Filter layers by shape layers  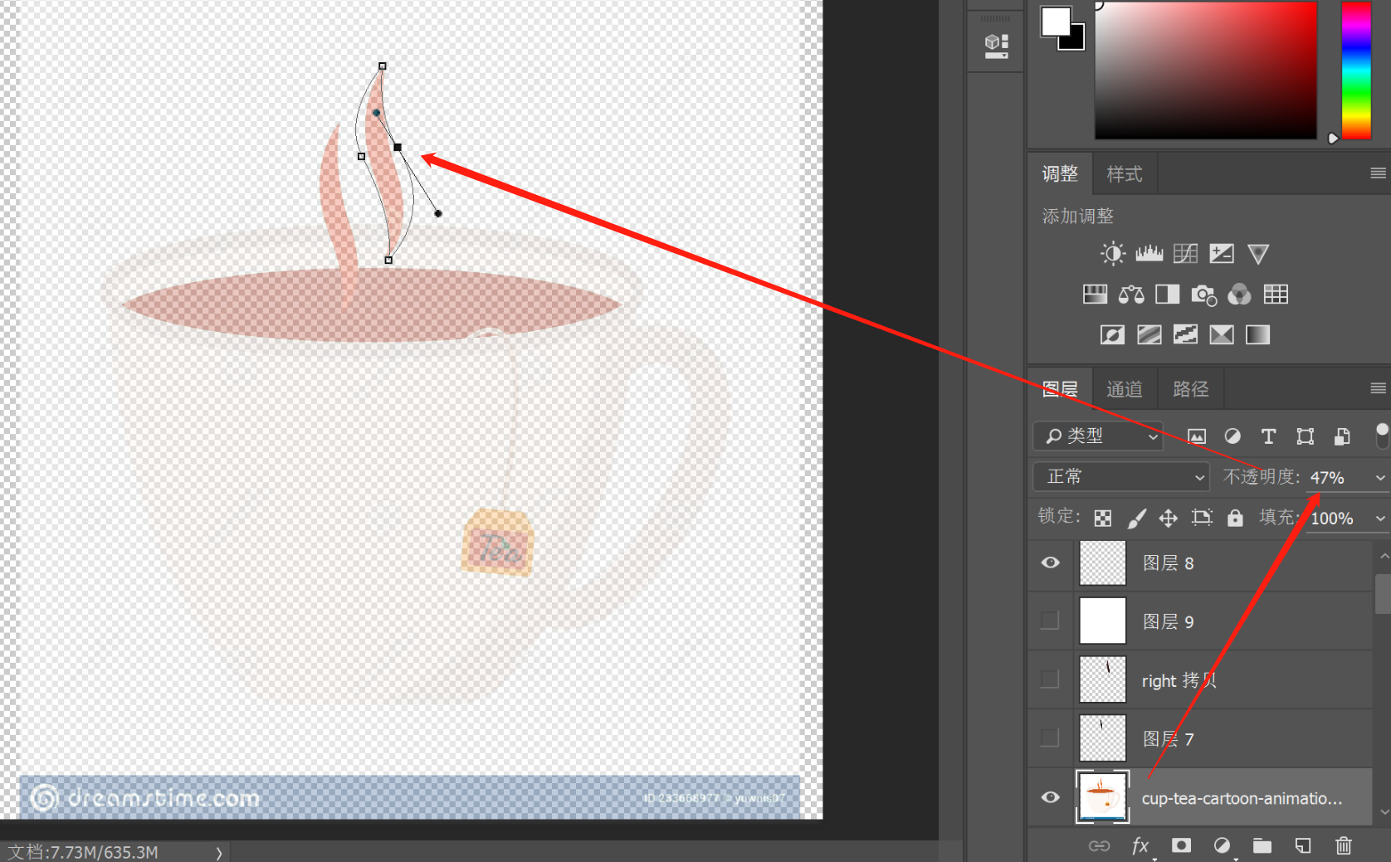click(1305, 436)
